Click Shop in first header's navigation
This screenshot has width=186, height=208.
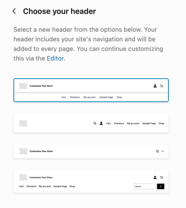point(119,97)
